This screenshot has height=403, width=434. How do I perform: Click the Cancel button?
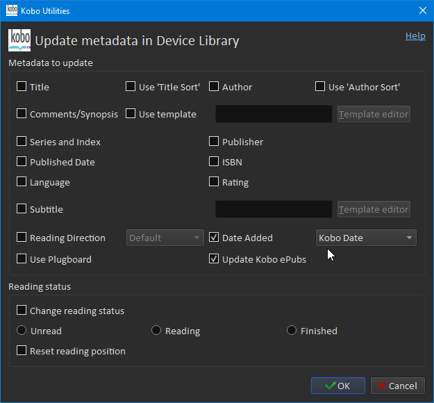tap(398, 386)
